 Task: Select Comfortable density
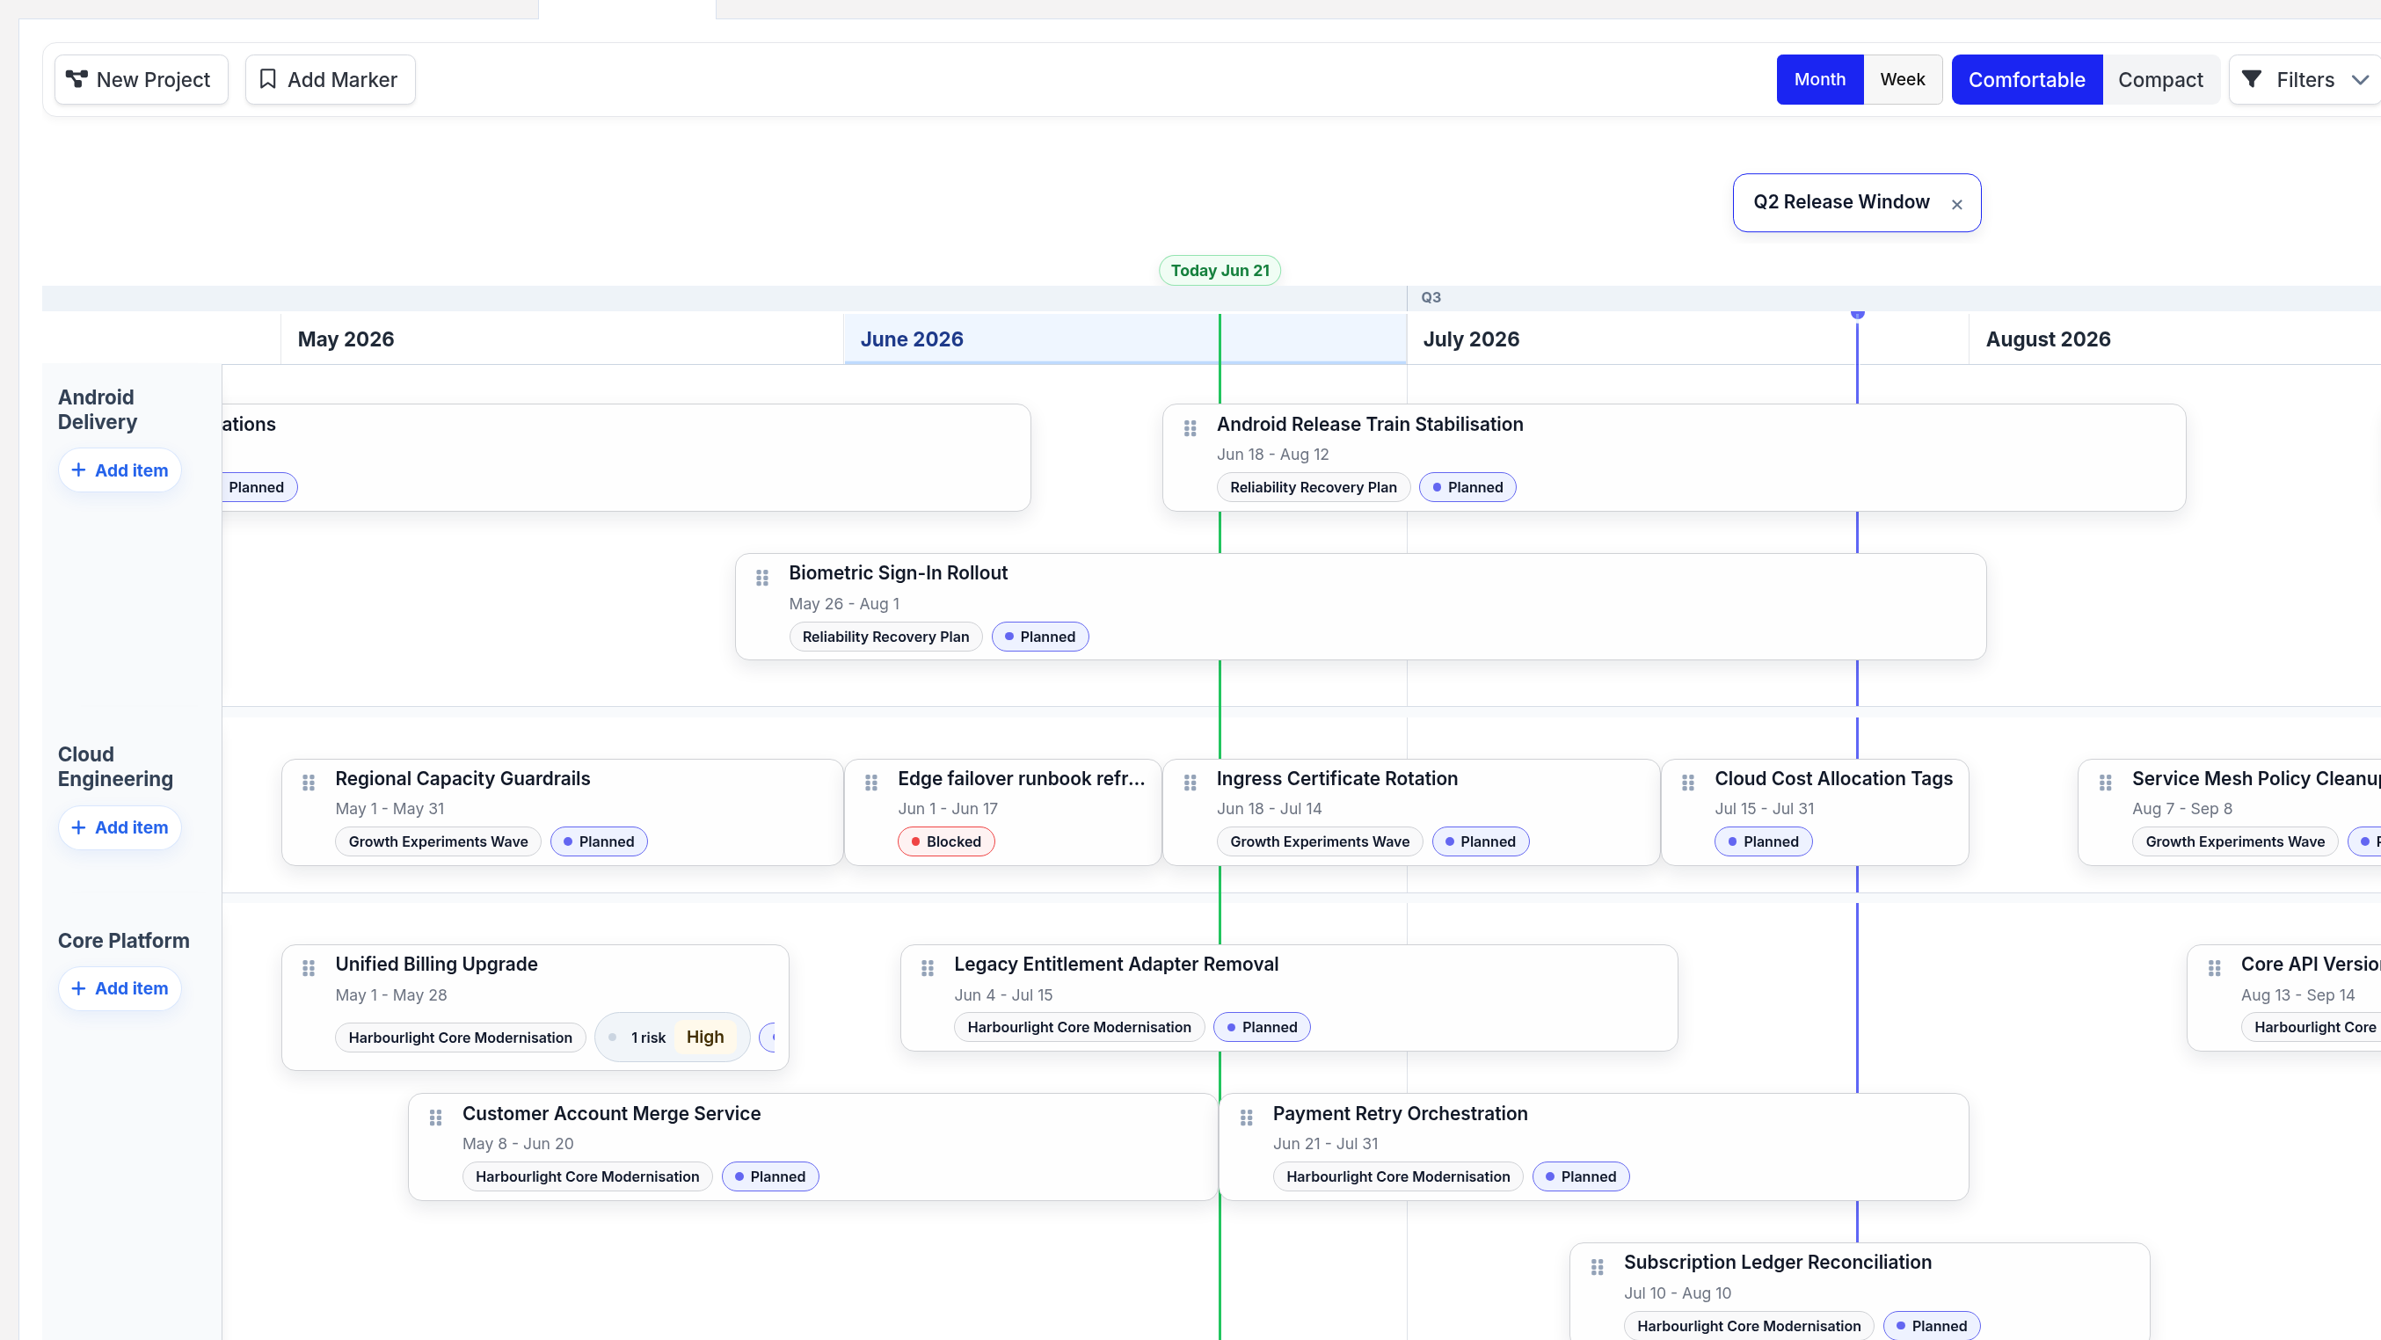[2026, 79]
